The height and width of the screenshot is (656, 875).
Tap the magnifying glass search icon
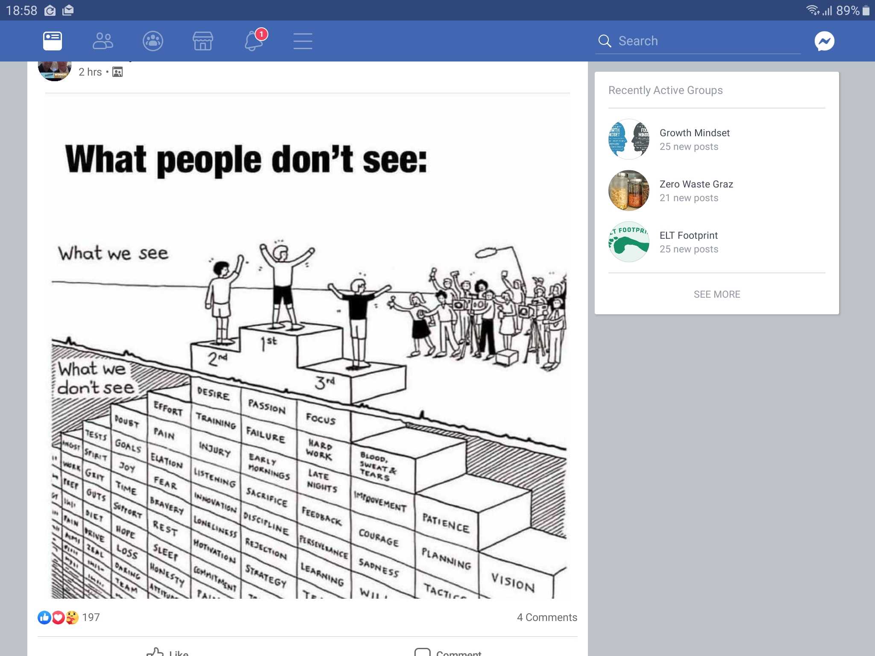point(605,41)
